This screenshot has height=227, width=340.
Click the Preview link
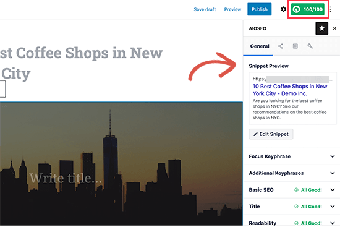pos(232,9)
